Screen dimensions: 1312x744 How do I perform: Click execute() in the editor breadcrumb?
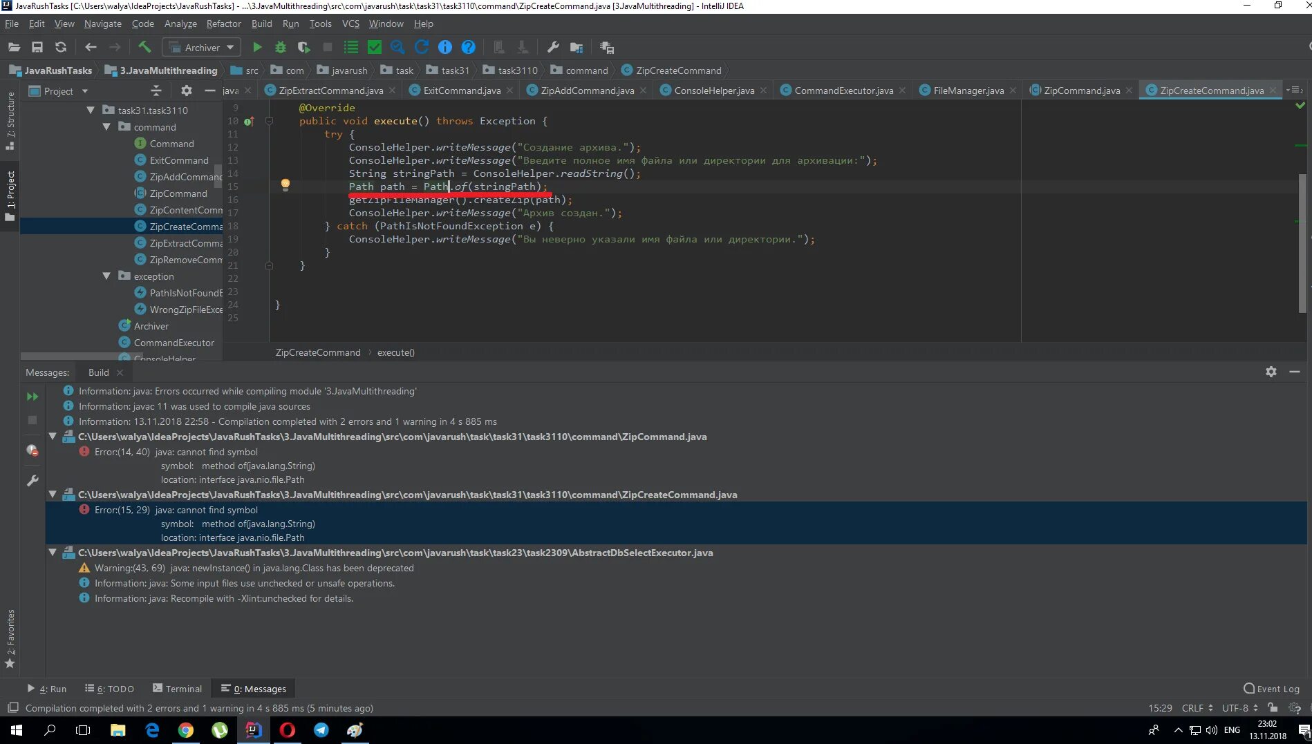(x=395, y=352)
